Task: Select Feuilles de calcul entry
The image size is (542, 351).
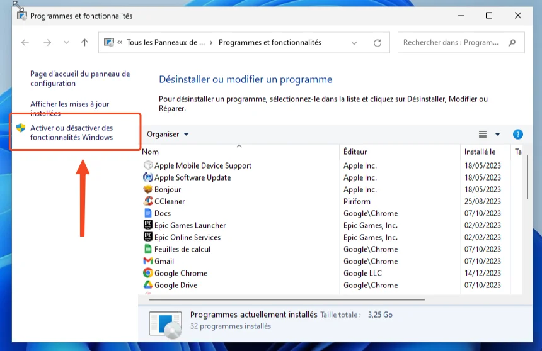Action: (x=182, y=250)
